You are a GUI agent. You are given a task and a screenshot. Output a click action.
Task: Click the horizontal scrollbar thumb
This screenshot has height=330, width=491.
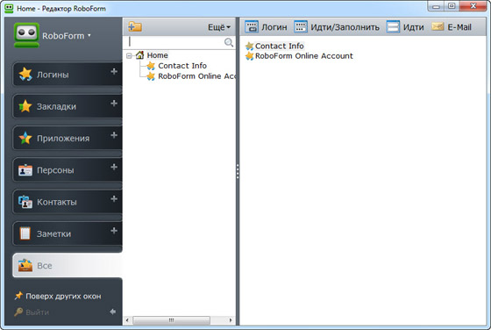pyautogui.click(x=171, y=320)
